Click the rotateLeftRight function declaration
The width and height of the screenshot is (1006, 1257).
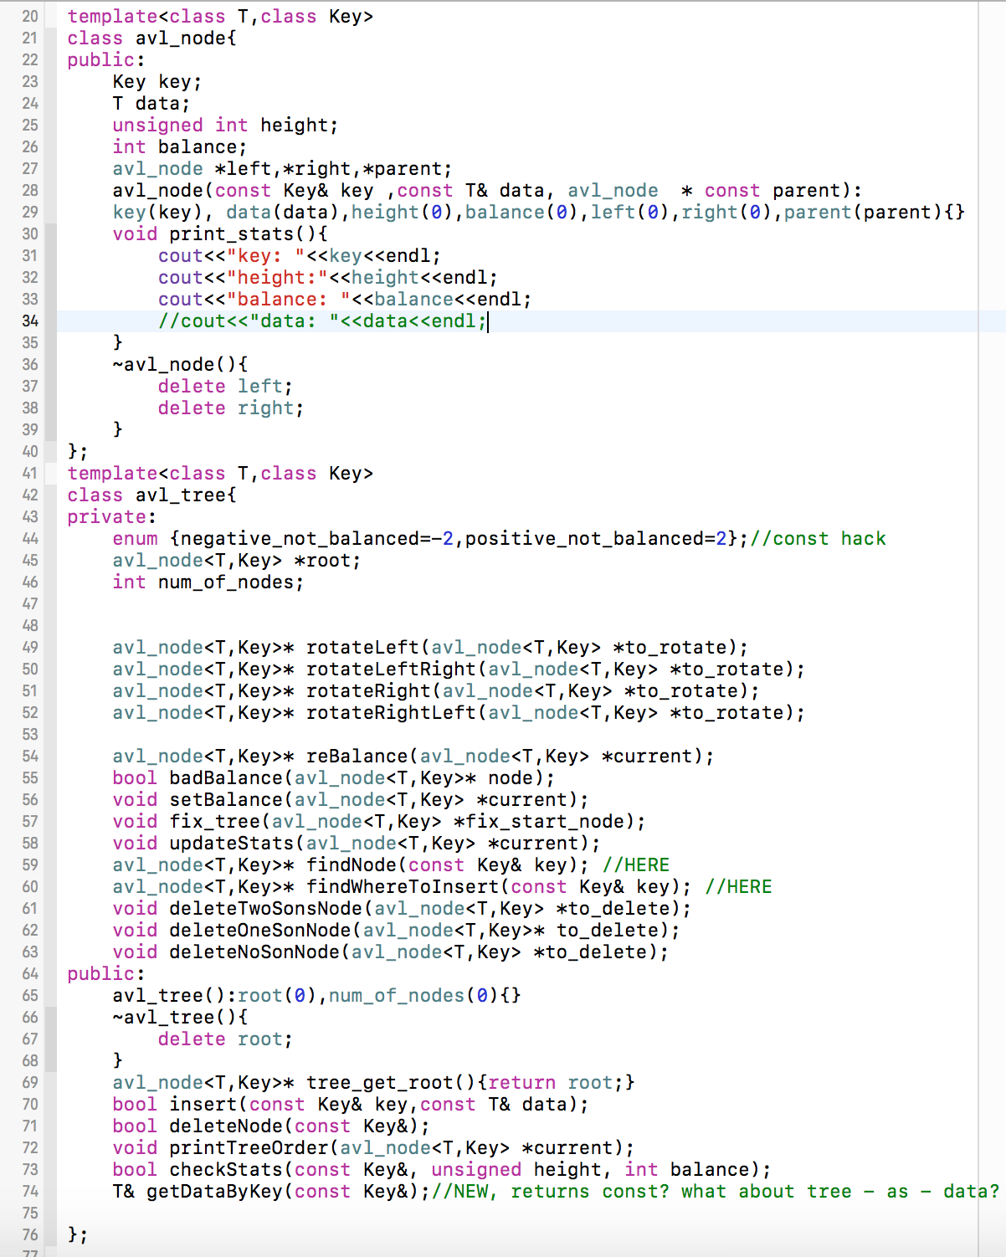459,670
